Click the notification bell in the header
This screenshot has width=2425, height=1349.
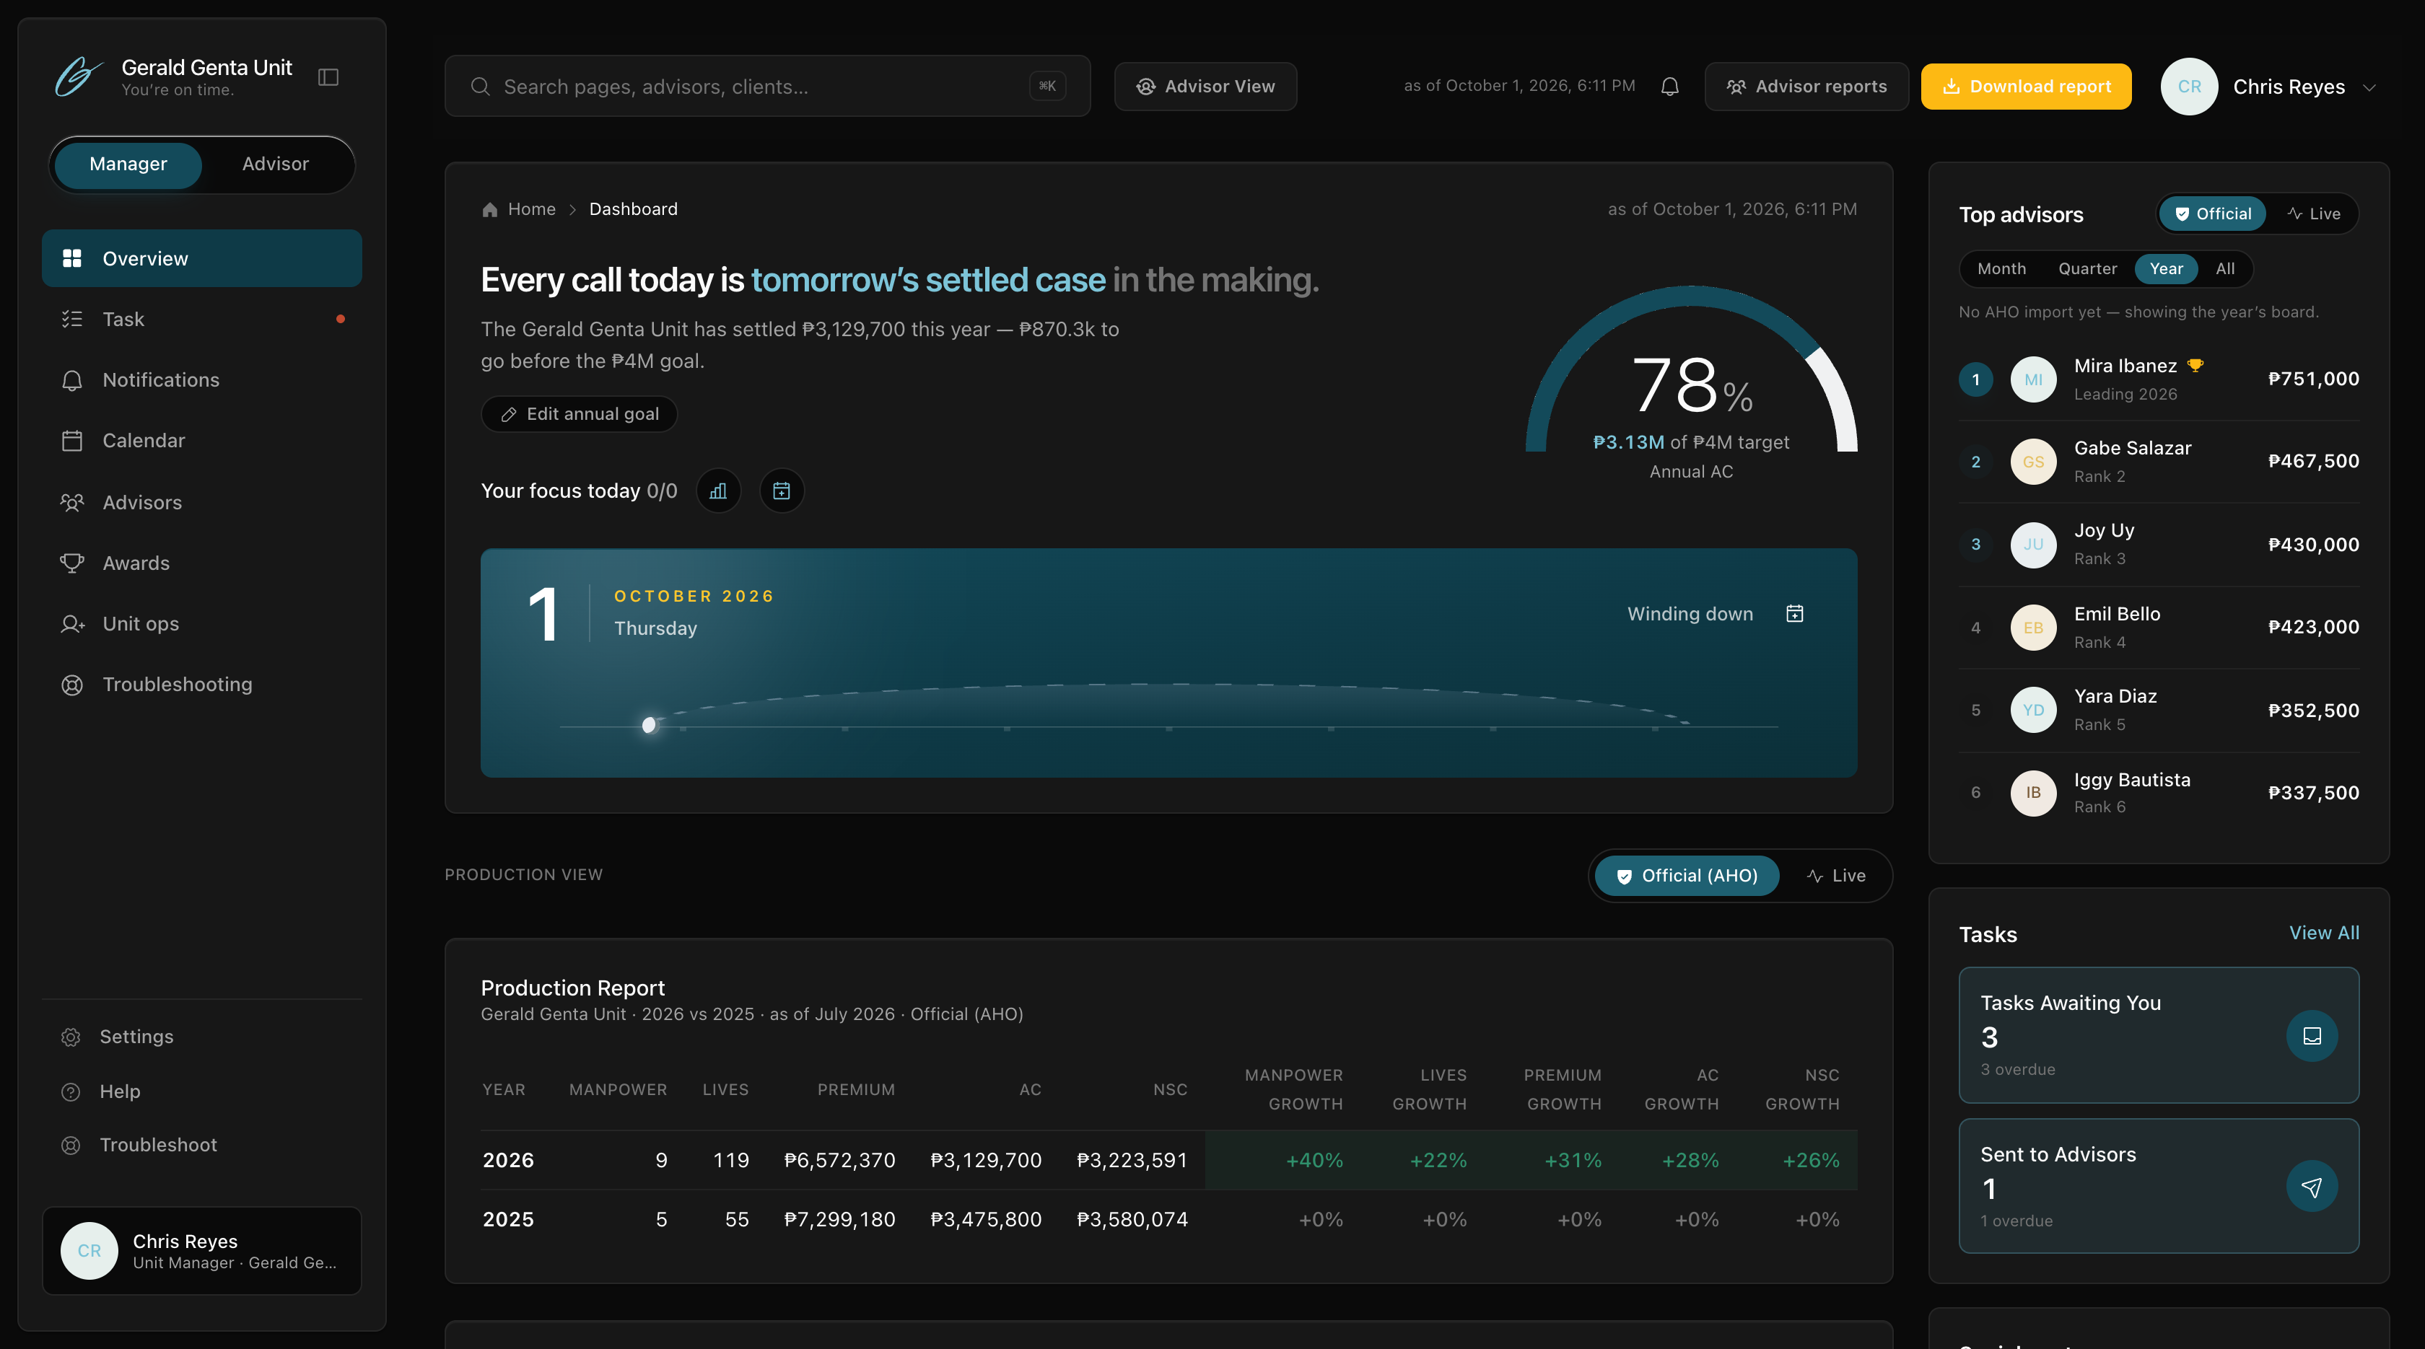coord(1669,87)
